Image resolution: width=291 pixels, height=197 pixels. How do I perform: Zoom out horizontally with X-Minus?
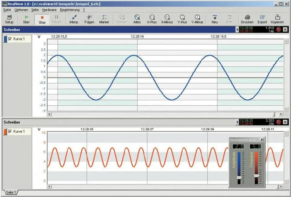tap(167, 19)
